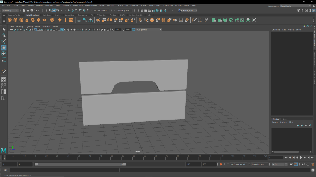Select the polygon Type text tool
316x177 pixels.
coord(65,20)
